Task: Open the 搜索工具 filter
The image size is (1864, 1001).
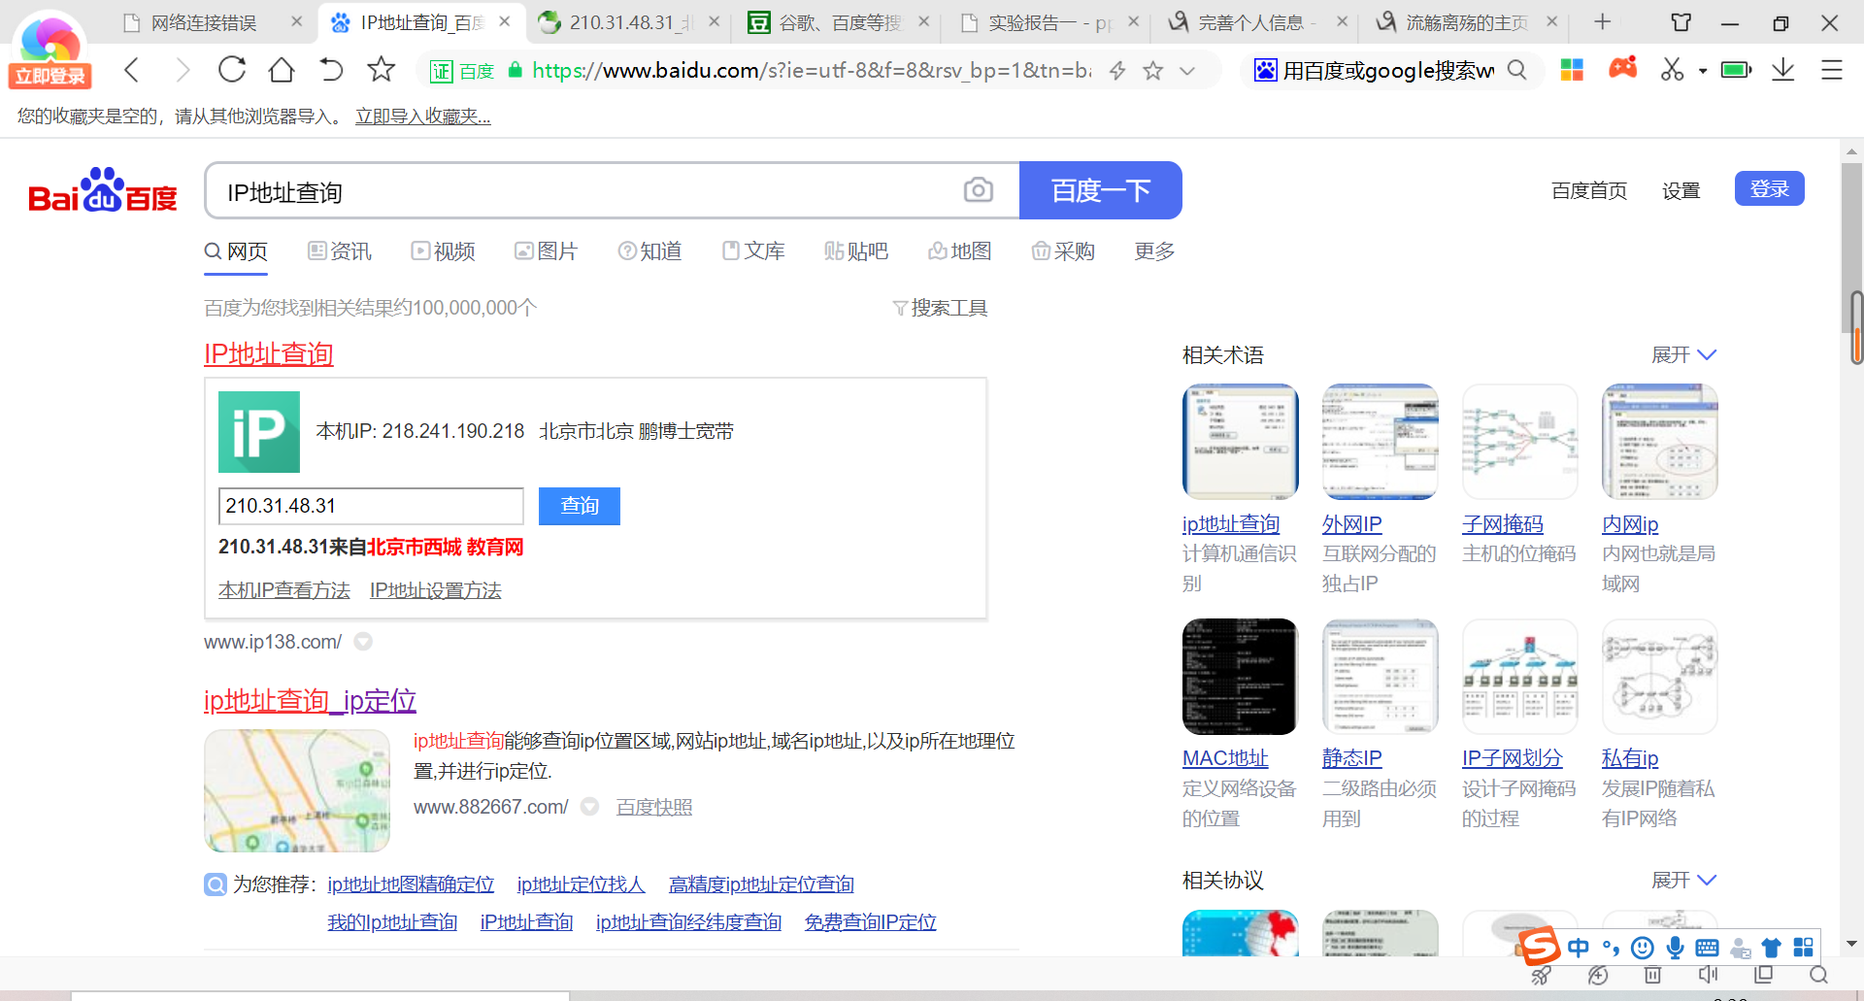Action: [x=940, y=308]
